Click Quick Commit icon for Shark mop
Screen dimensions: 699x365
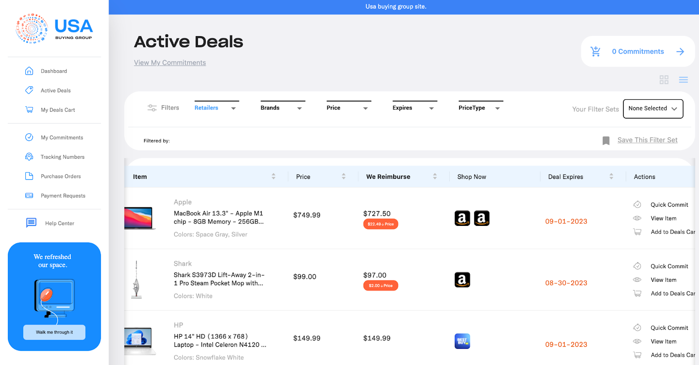(x=637, y=266)
